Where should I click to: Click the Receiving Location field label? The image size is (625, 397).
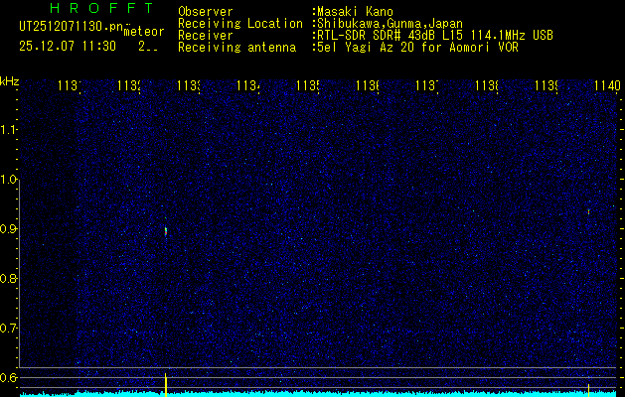(x=240, y=23)
